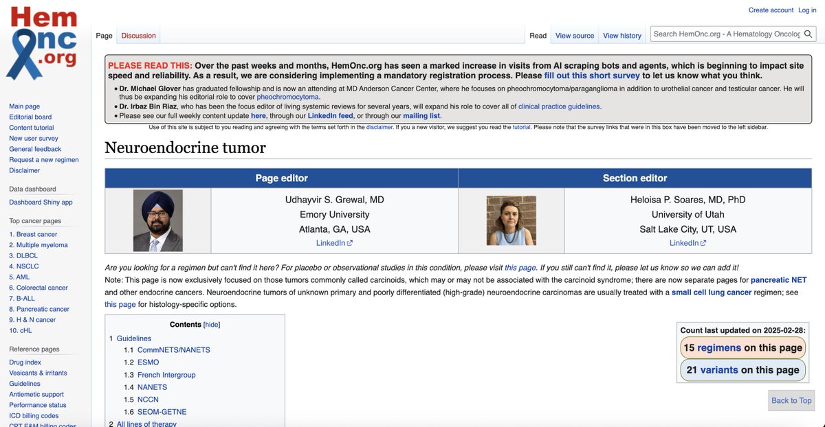Open the View source tab
Viewport: 825px width, 427px height.
[x=575, y=36]
